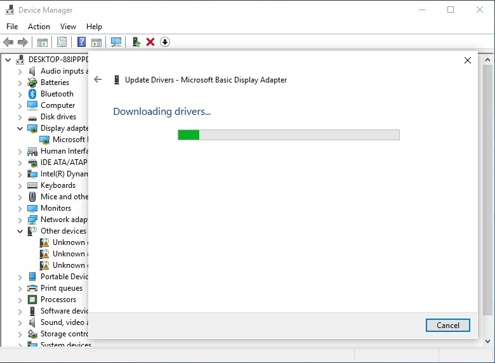Click the Display adapters category icon
The width and height of the screenshot is (495, 363).
coord(32,128)
